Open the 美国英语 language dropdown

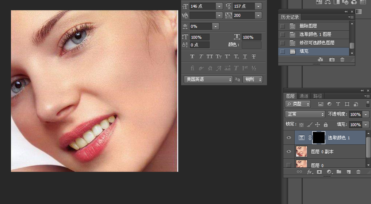[208, 79]
